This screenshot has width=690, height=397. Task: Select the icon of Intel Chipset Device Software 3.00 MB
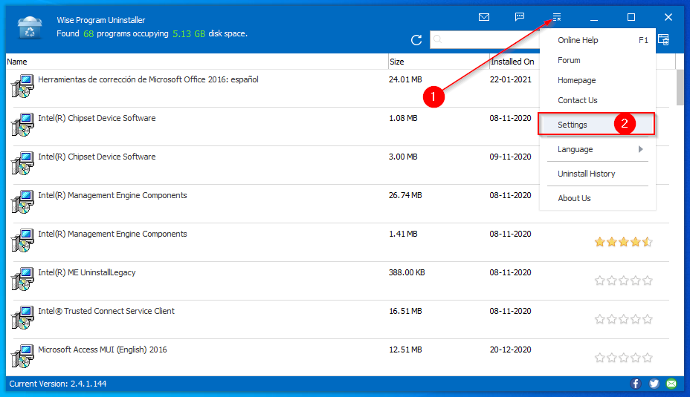point(22,163)
